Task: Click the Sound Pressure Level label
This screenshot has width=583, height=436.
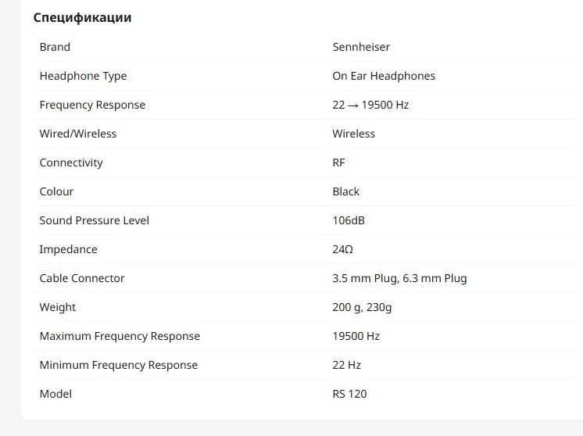Action: click(95, 220)
